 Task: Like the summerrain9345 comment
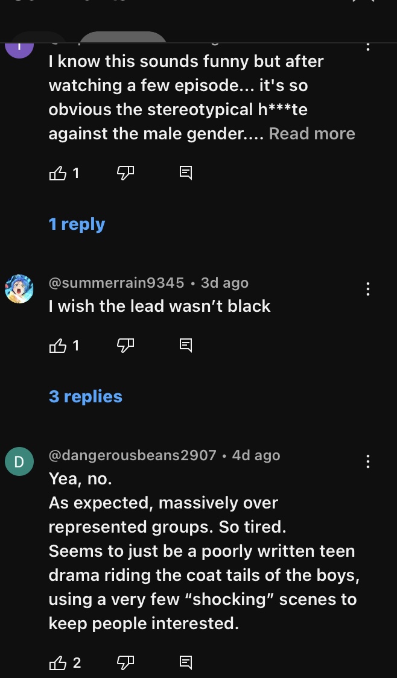58,346
